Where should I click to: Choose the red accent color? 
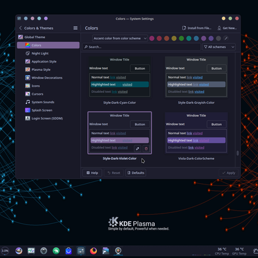point(159,38)
